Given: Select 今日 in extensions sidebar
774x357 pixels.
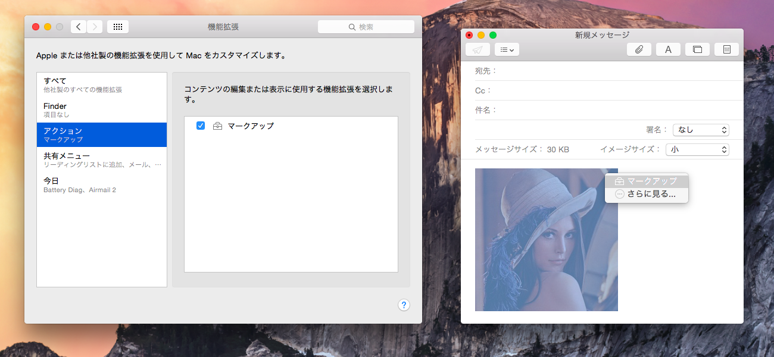Looking at the screenshot, I should click(x=102, y=184).
